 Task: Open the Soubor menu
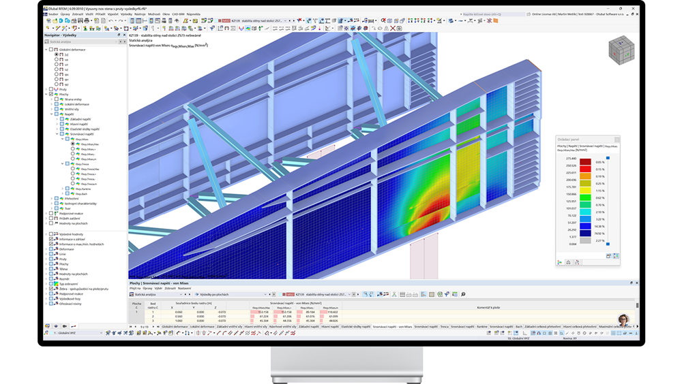coord(53,14)
